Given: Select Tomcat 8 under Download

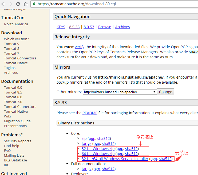Looking at the screenshot, I should click(x=11, y=49).
